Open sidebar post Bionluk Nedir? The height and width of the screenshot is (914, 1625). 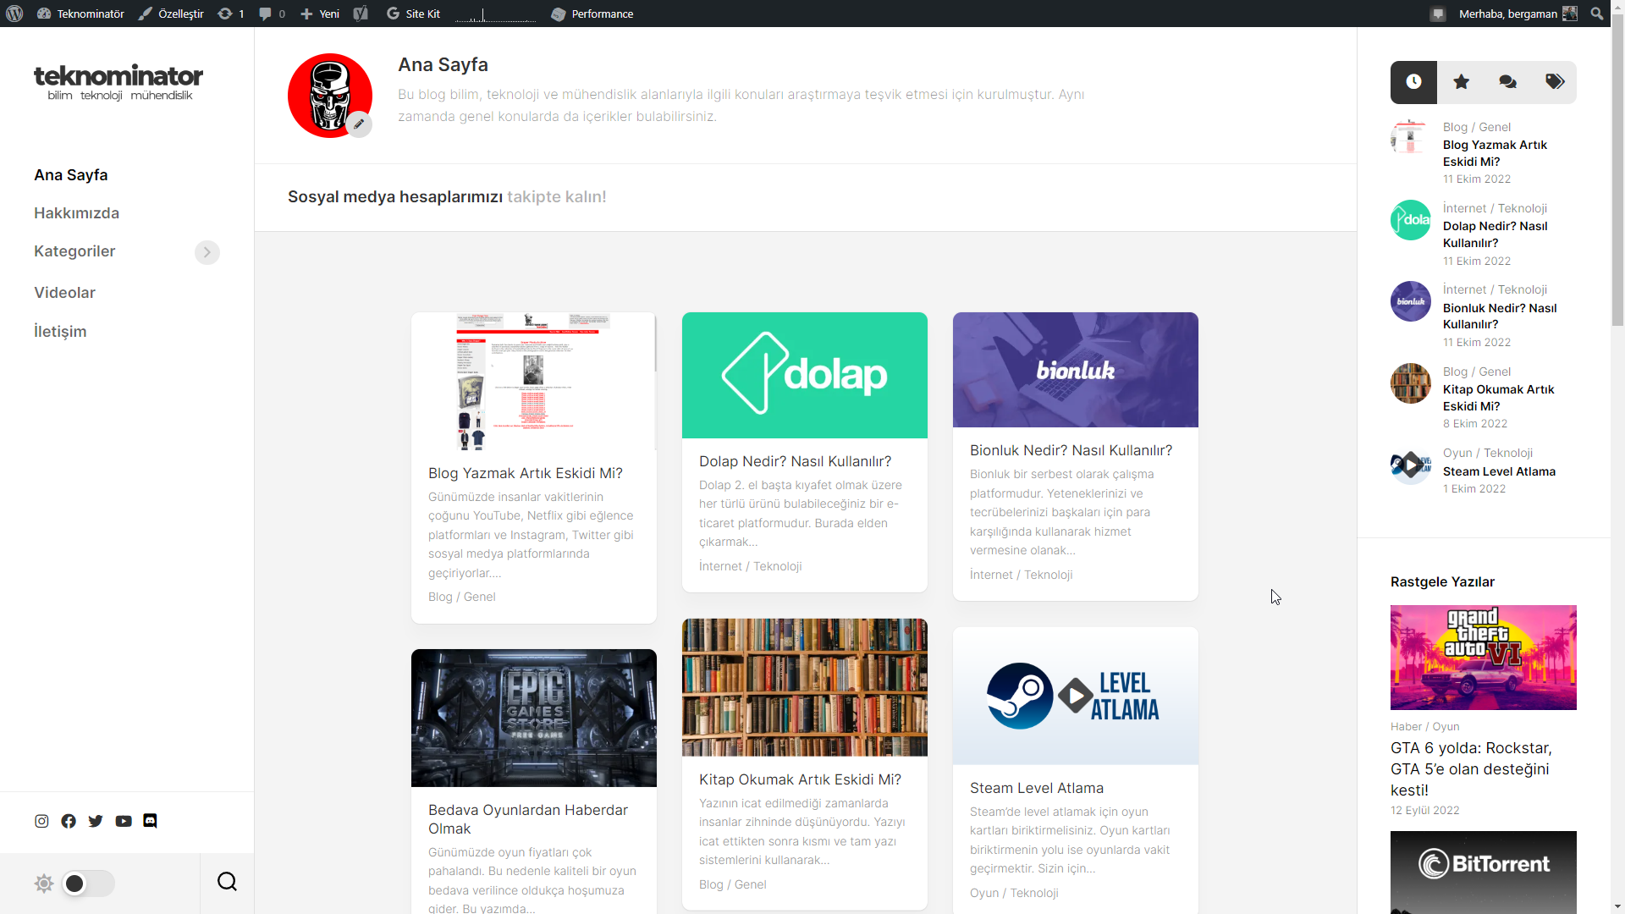click(1500, 317)
